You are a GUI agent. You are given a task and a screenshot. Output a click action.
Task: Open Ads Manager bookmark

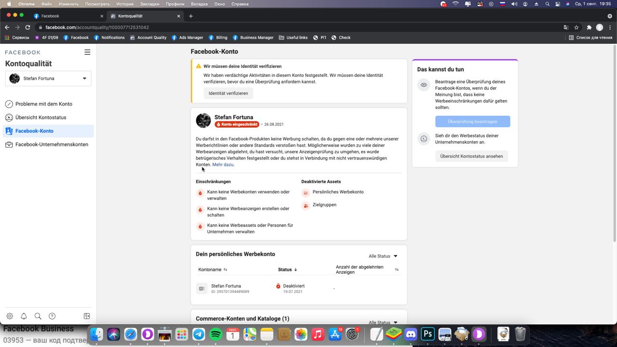[x=188, y=38]
